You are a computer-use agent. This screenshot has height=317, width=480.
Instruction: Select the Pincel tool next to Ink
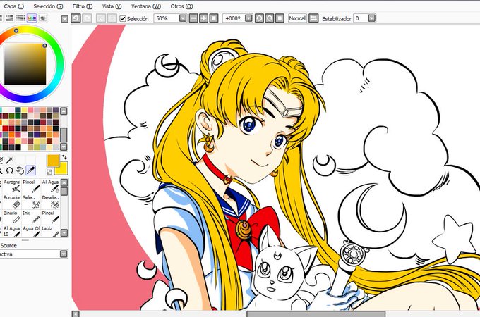pos(50,217)
